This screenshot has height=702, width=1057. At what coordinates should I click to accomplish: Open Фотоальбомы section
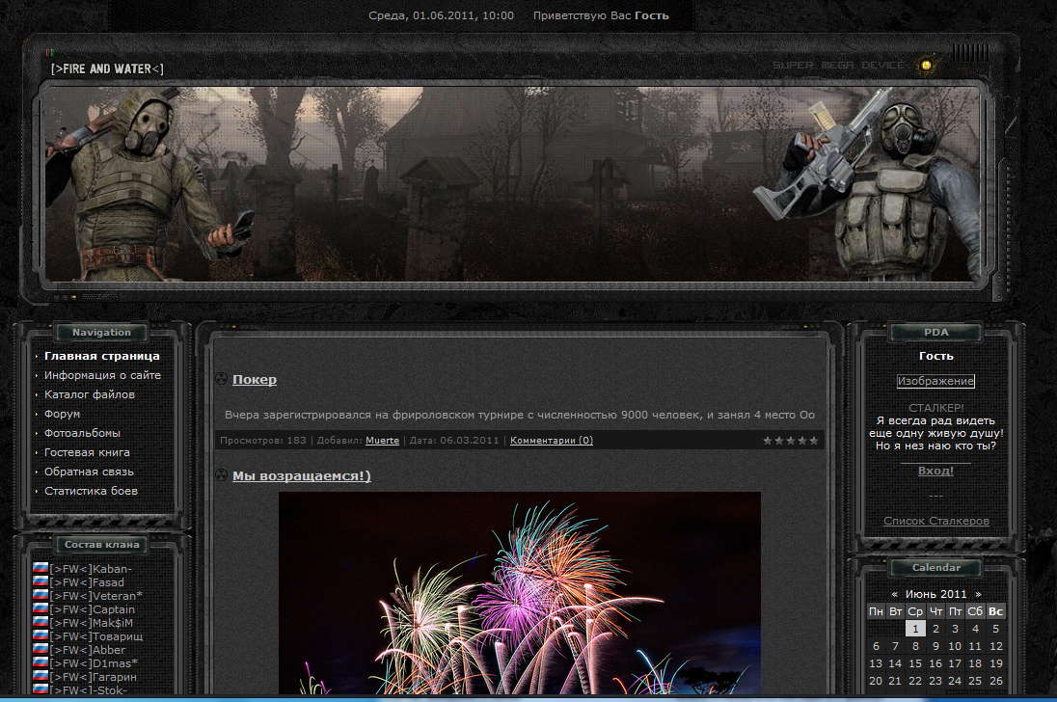click(x=82, y=433)
